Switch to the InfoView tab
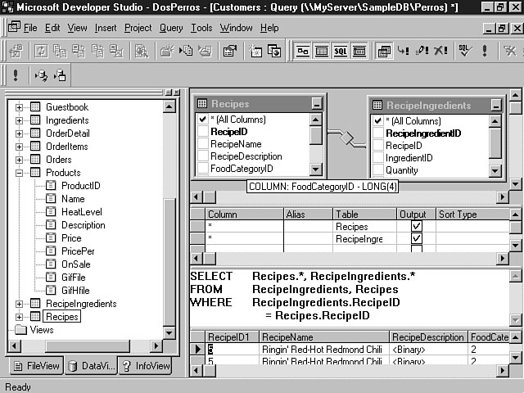The height and width of the screenshot is (393, 524). tap(145, 367)
